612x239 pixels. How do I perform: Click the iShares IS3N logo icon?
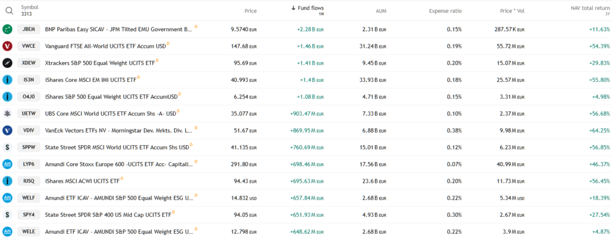pos(8,79)
